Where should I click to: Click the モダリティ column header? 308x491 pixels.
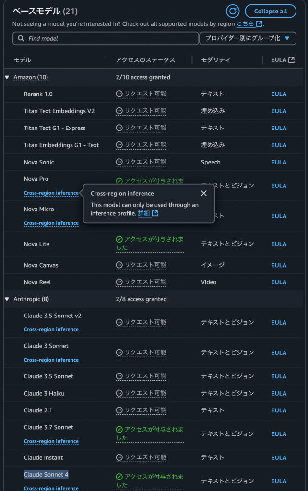[215, 60]
